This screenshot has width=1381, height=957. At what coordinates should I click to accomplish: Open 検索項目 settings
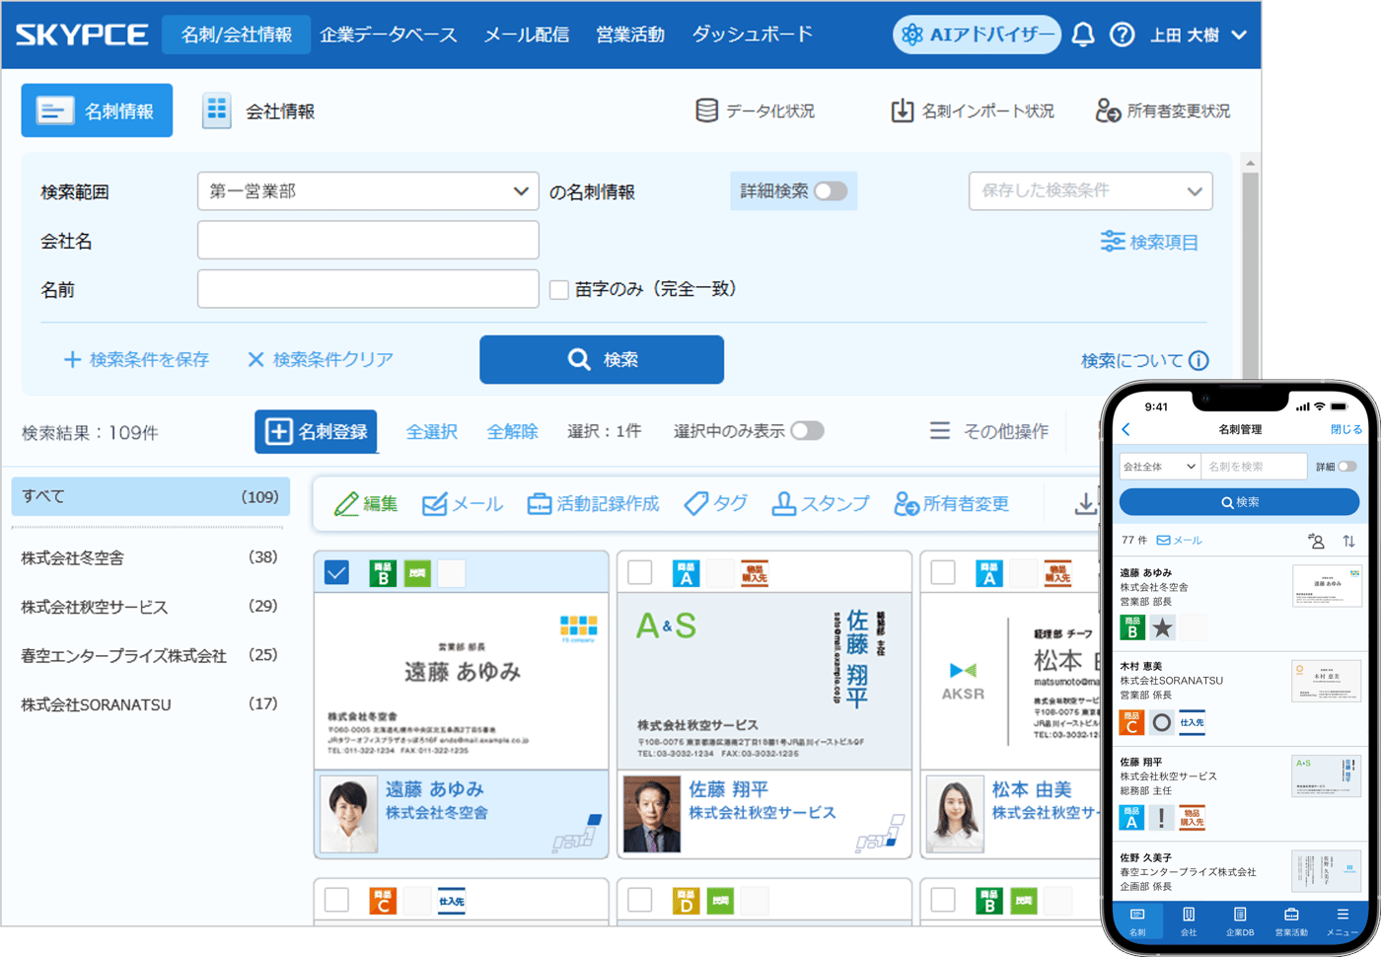pos(1150,242)
